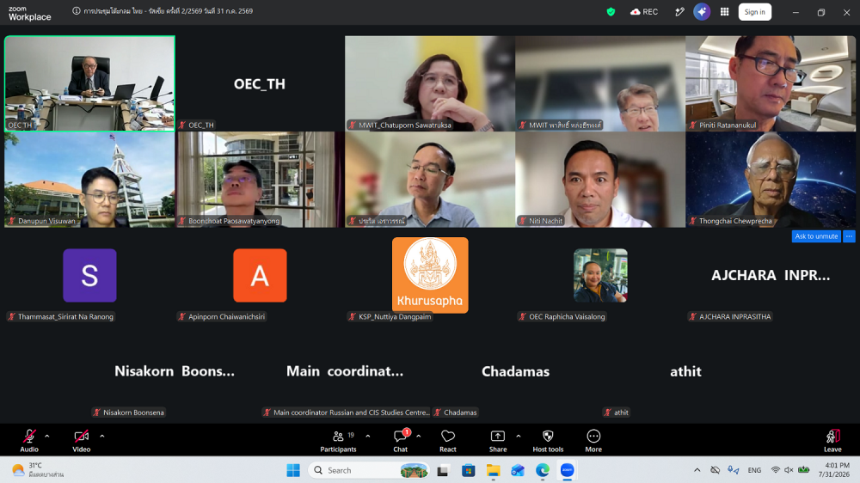Viewport: 860px width, 483px height.
Task: Click the KSP_Nuttiya Dangpaim name label
Action: 390,317
